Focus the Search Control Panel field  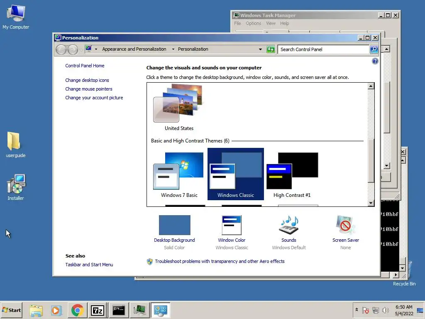[323, 49]
